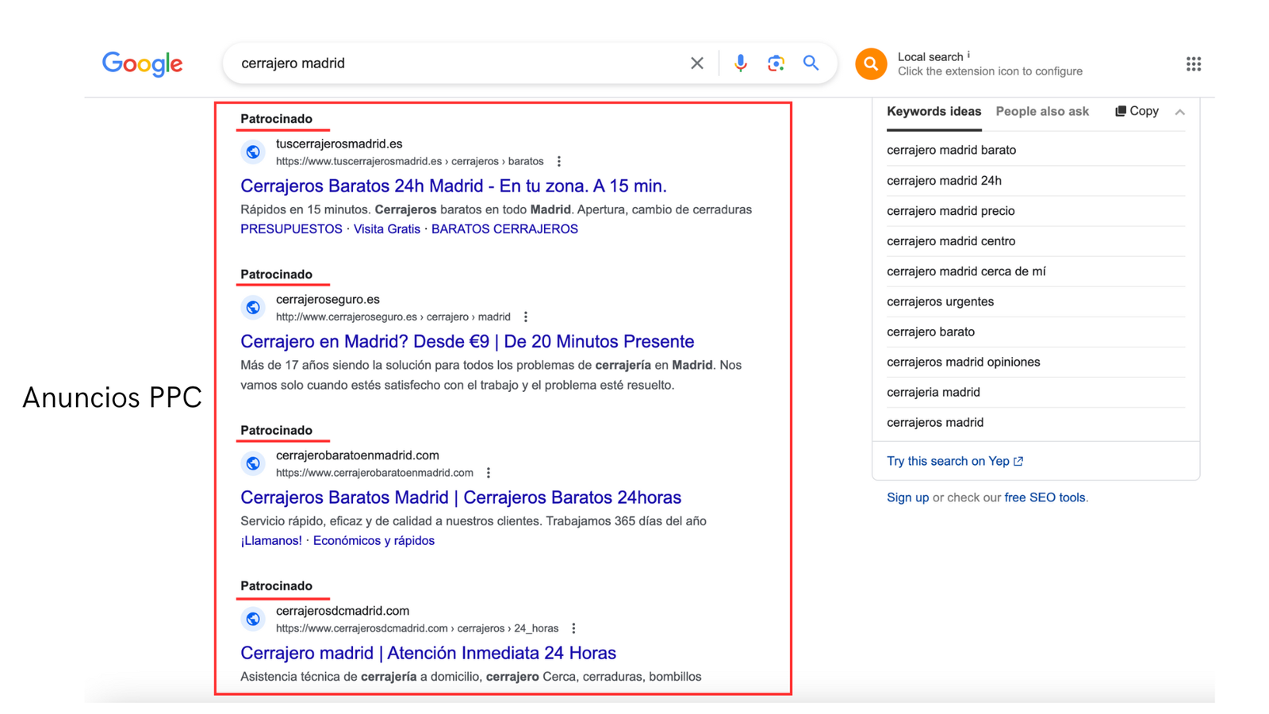Open the cerrajerobaratoenmadrid.com ad options three-dot menu
Screen dimensions: 1269x714
click(489, 473)
